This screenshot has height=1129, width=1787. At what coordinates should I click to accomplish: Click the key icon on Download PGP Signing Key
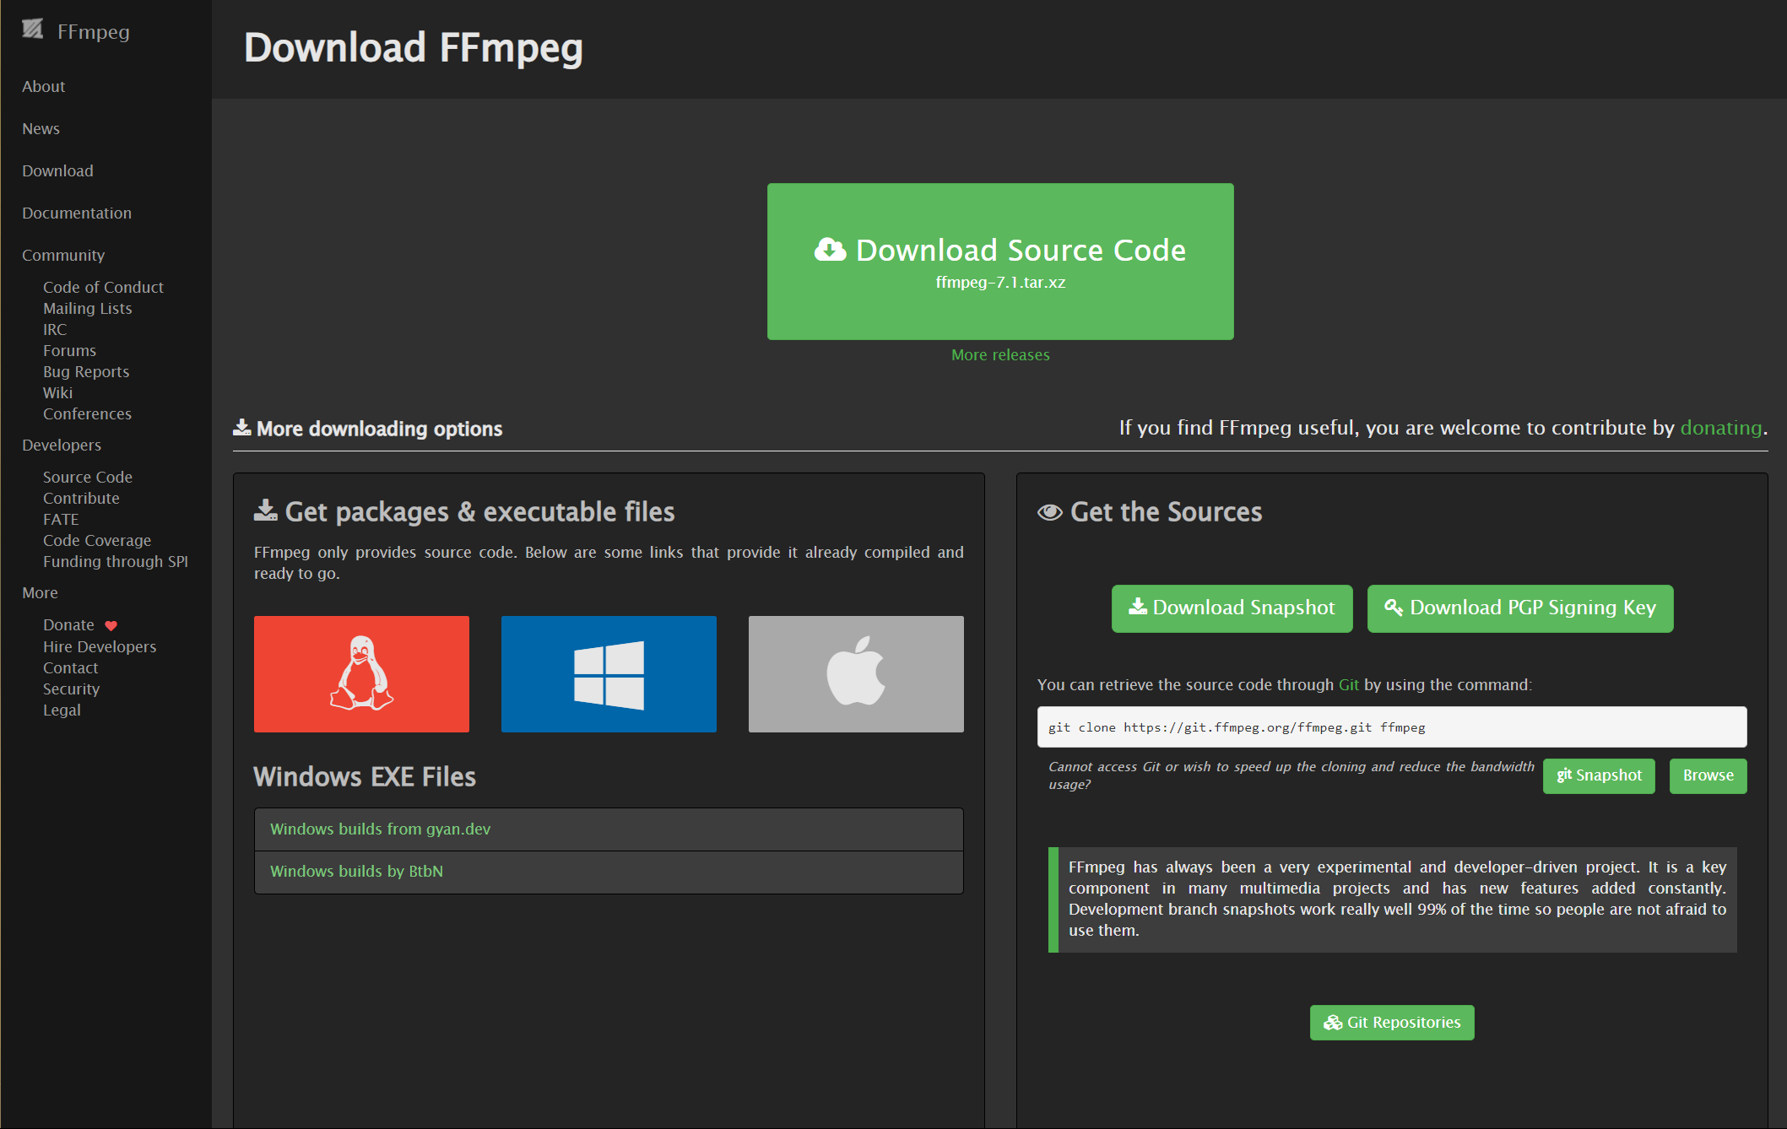tap(1394, 608)
